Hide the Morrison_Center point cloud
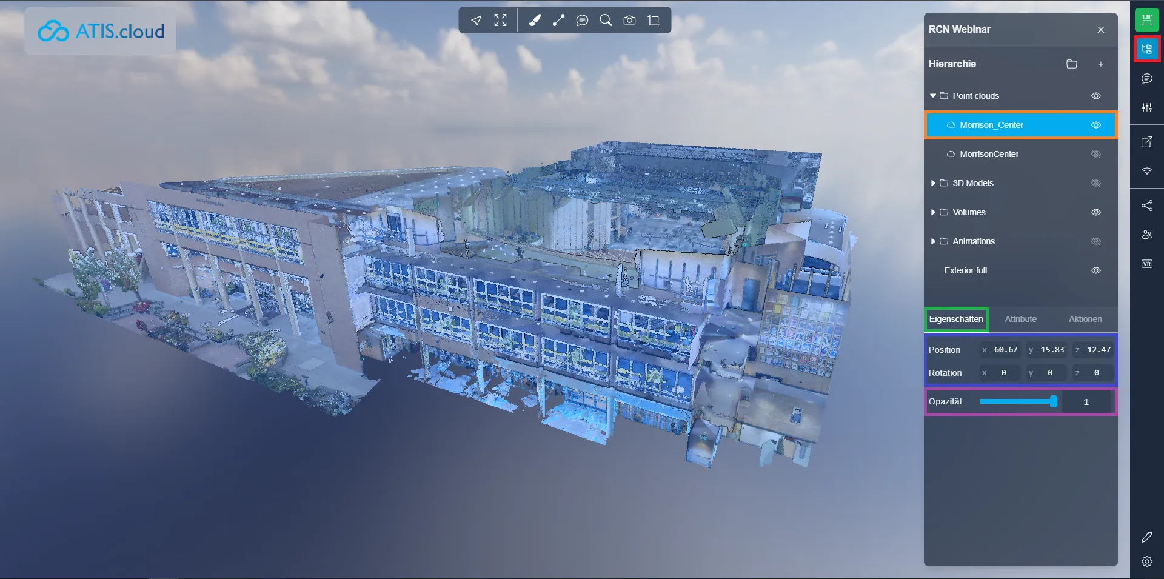The height and width of the screenshot is (579, 1164). pyautogui.click(x=1095, y=125)
